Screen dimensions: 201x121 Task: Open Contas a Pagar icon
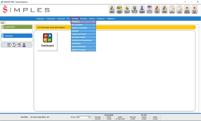tap(157, 9)
